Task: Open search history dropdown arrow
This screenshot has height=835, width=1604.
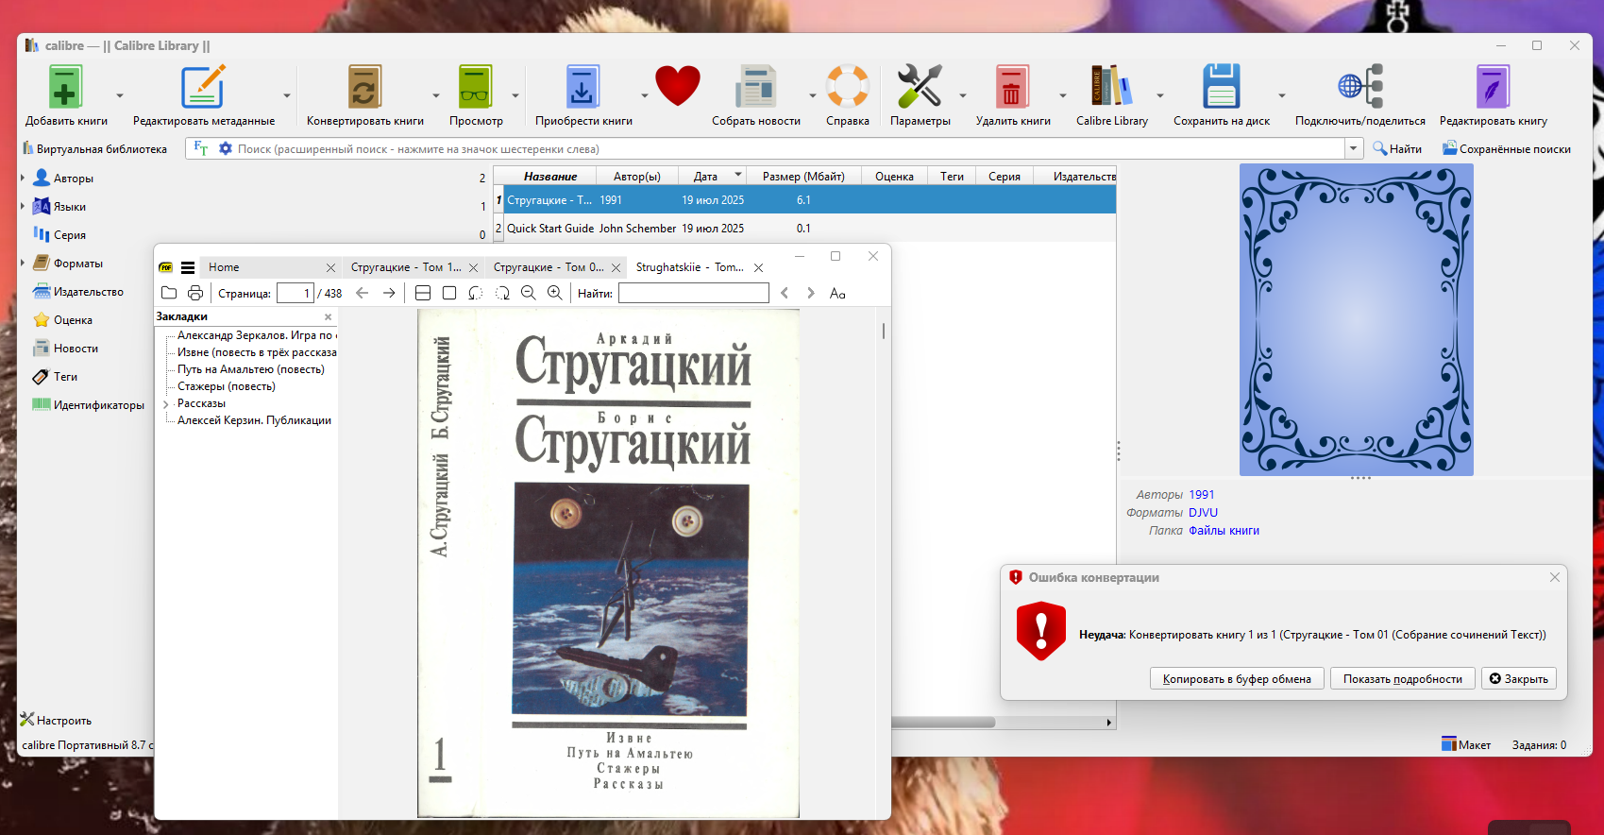Action: coord(1354,148)
